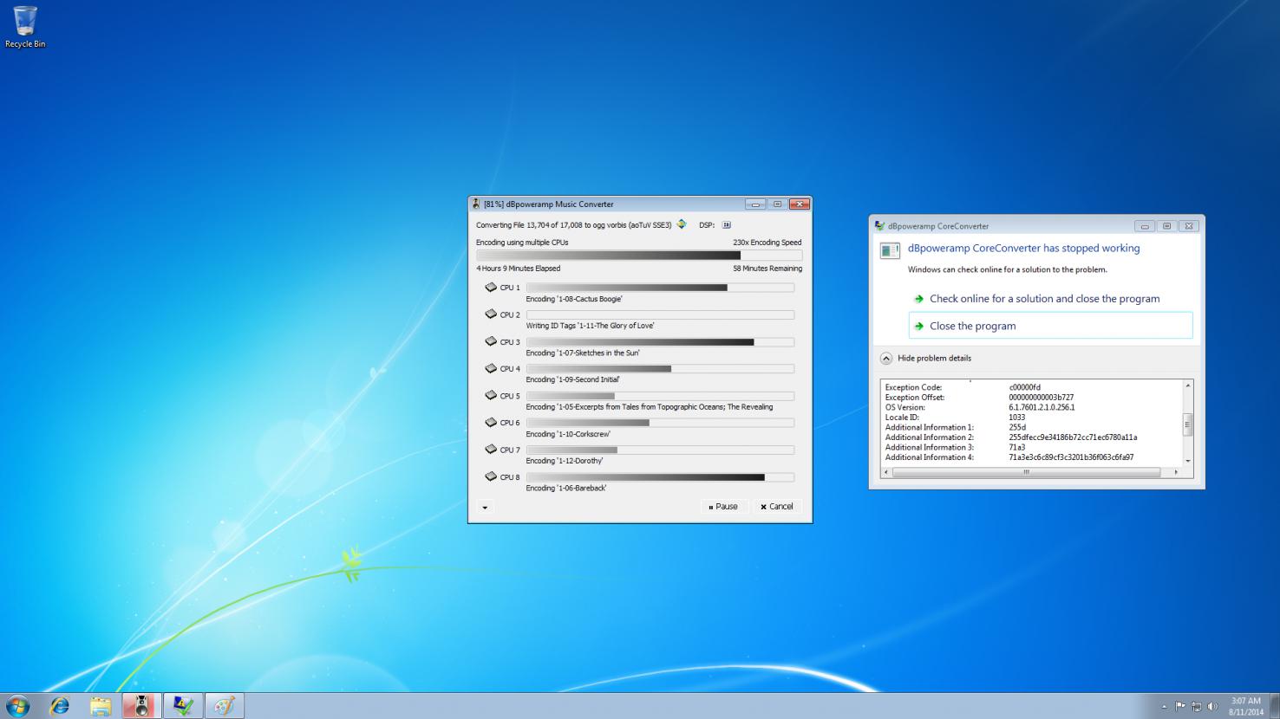Click the dBpoweramp speaker icon in taskbar

[x=141, y=706]
